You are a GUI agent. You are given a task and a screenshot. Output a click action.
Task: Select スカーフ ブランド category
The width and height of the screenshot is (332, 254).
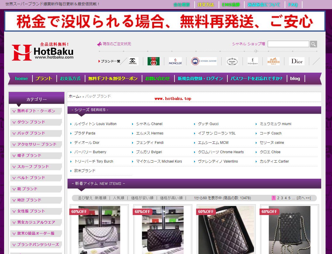click(36, 167)
